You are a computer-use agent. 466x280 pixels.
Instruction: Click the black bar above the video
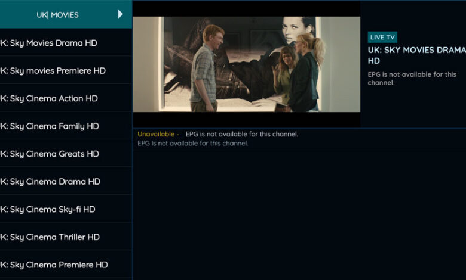click(246, 8)
